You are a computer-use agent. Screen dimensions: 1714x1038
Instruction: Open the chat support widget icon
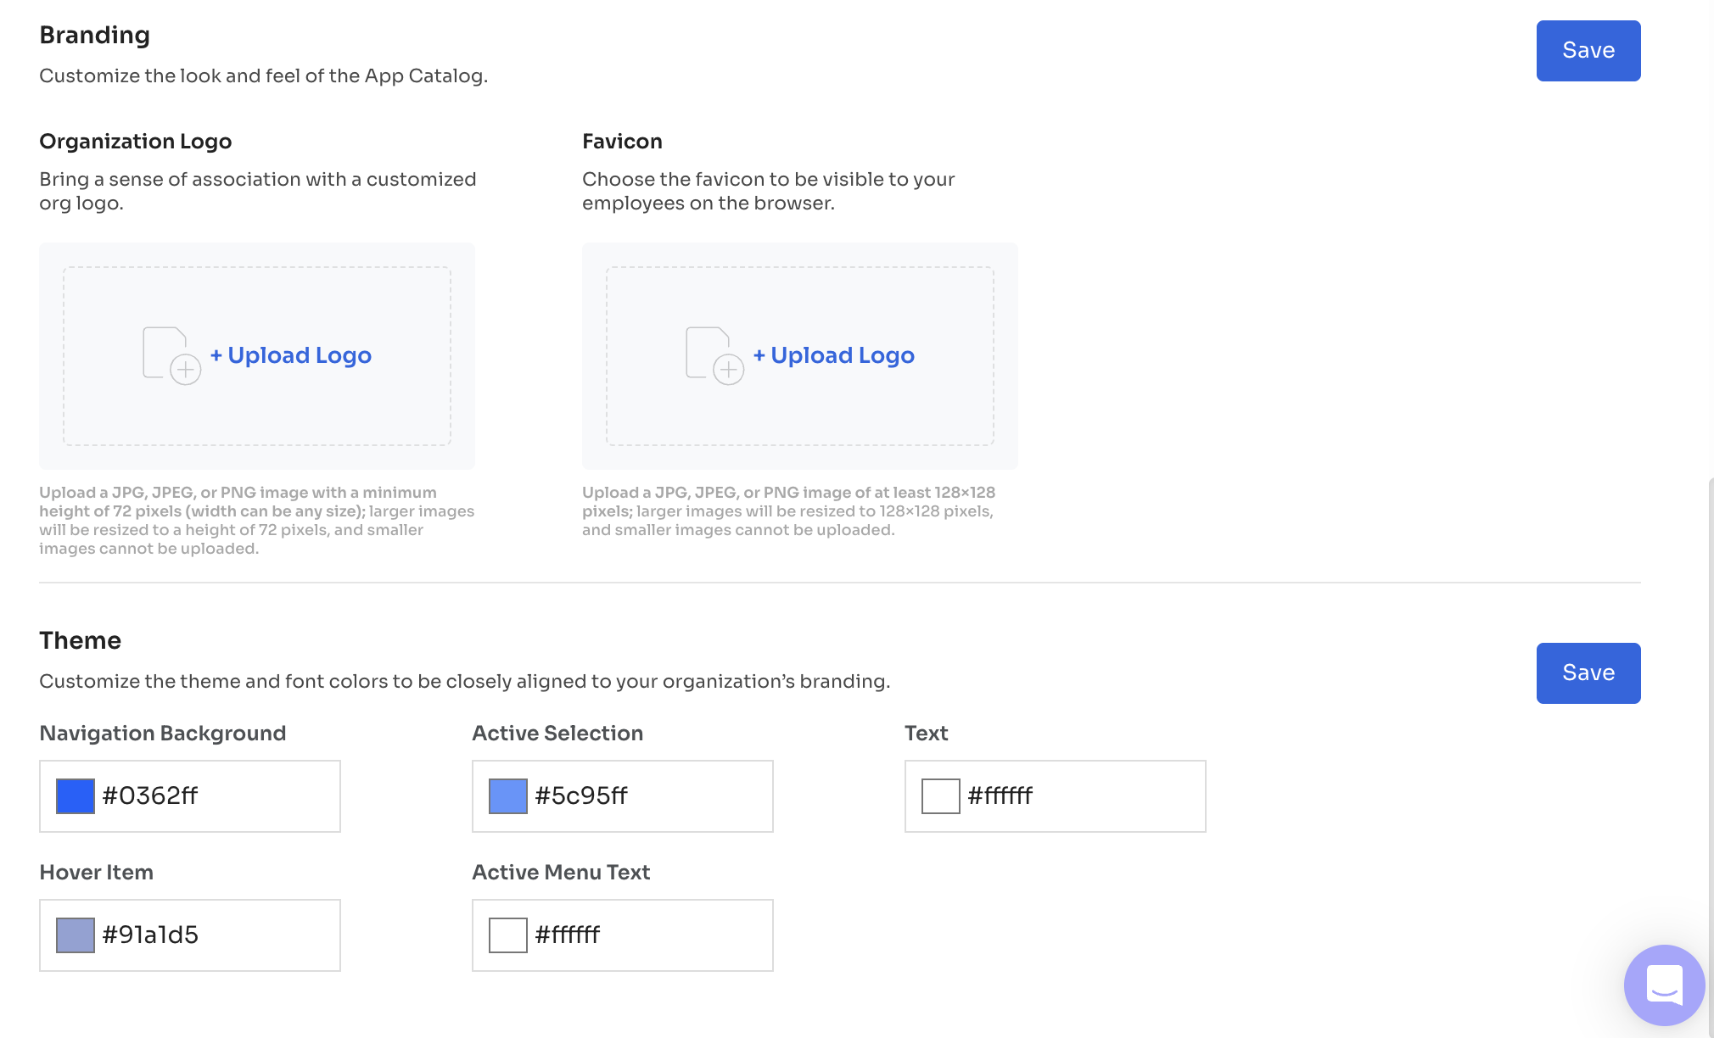click(x=1664, y=985)
